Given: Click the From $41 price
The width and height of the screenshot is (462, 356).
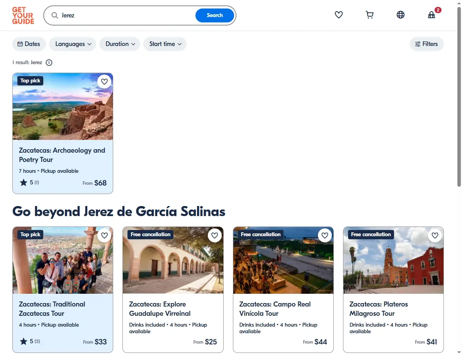Looking at the screenshot, I should [426, 342].
